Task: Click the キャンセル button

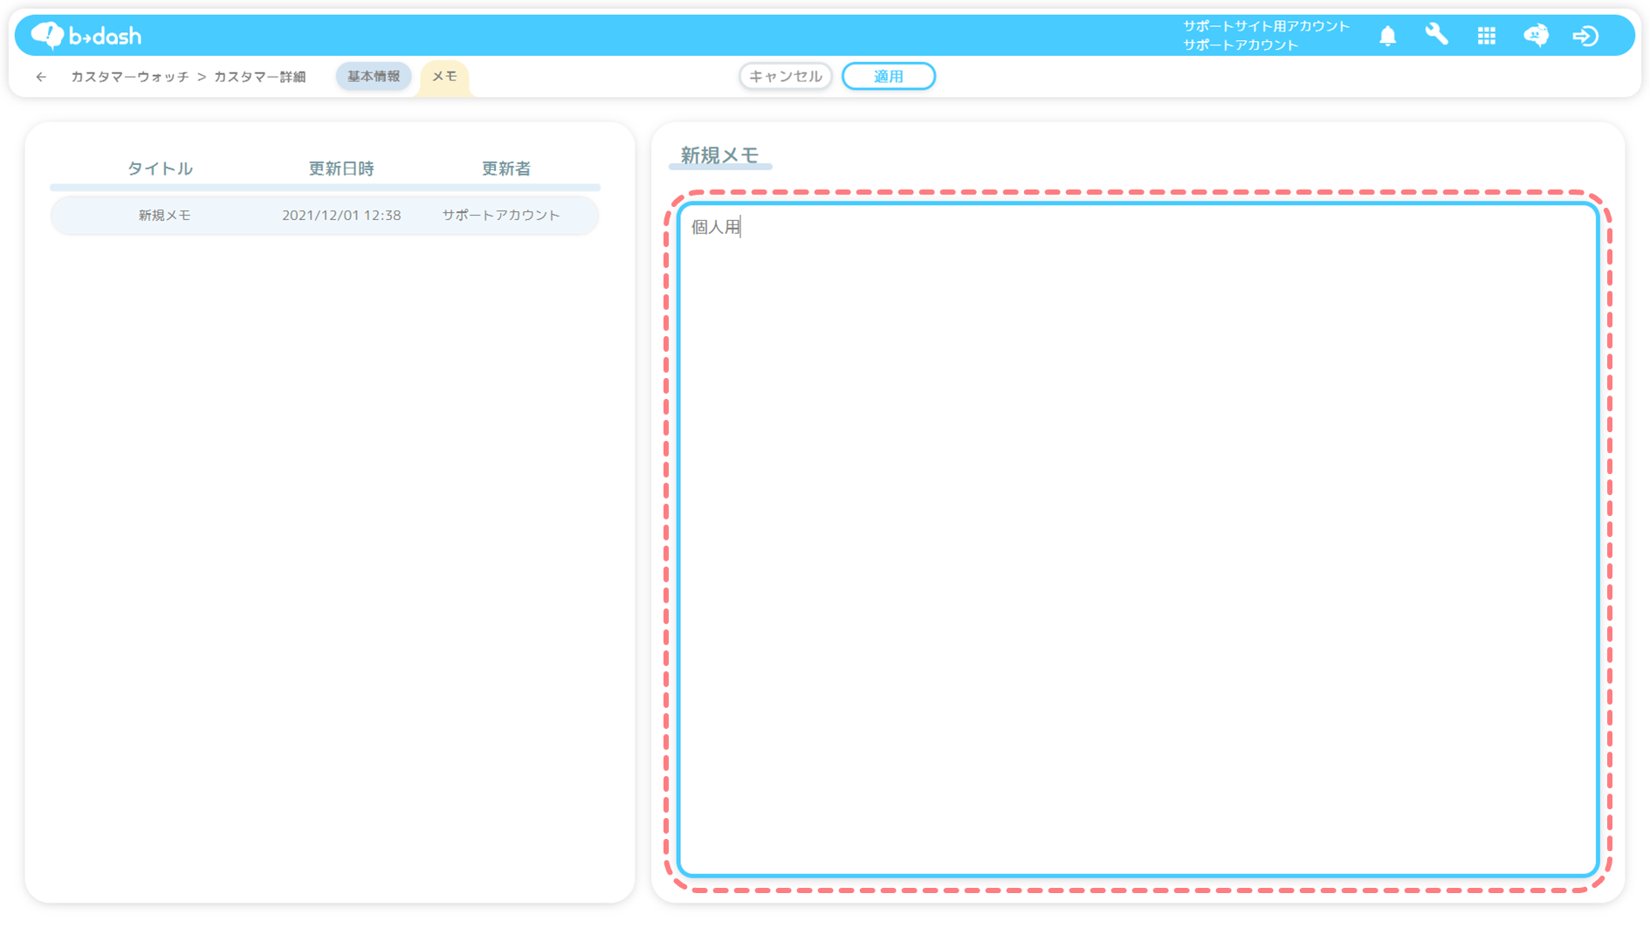Action: pyautogui.click(x=785, y=77)
